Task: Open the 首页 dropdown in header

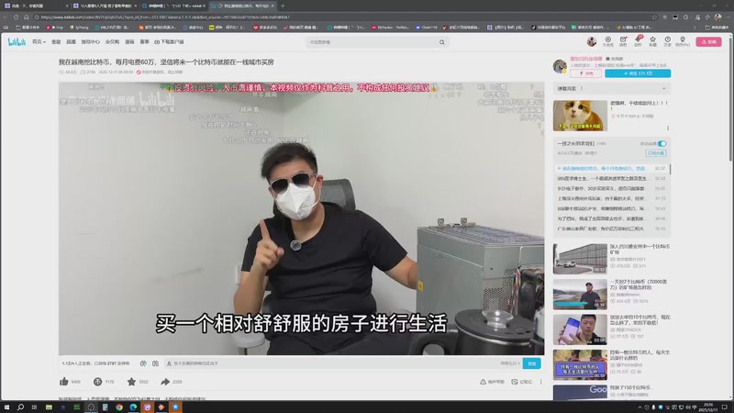Action: (39, 41)
